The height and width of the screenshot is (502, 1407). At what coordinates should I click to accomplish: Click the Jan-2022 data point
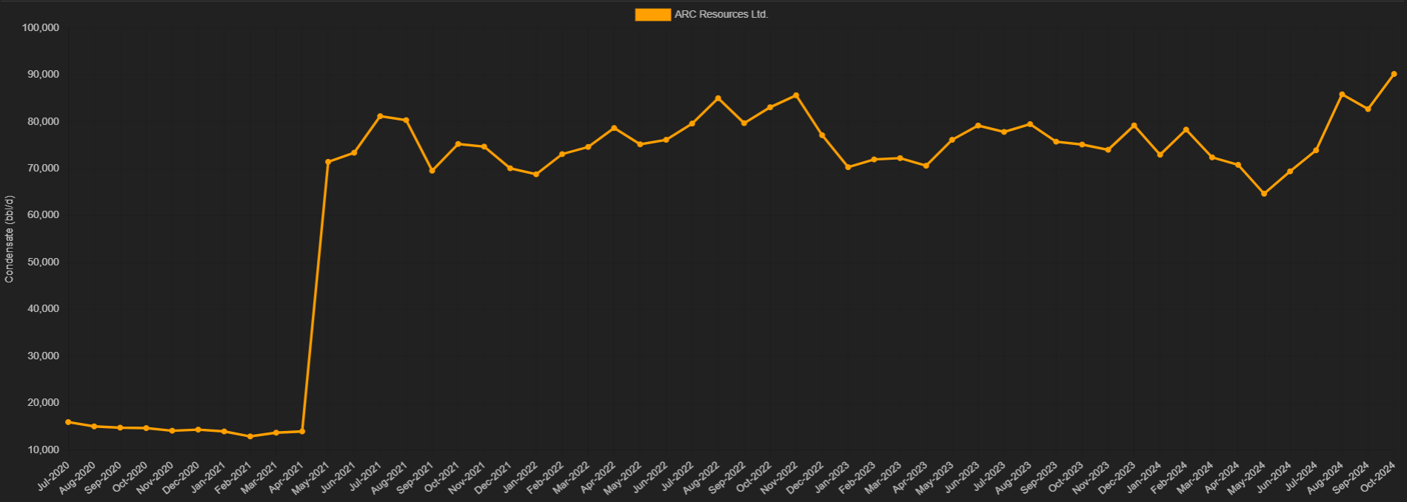(x=536, y=174)
